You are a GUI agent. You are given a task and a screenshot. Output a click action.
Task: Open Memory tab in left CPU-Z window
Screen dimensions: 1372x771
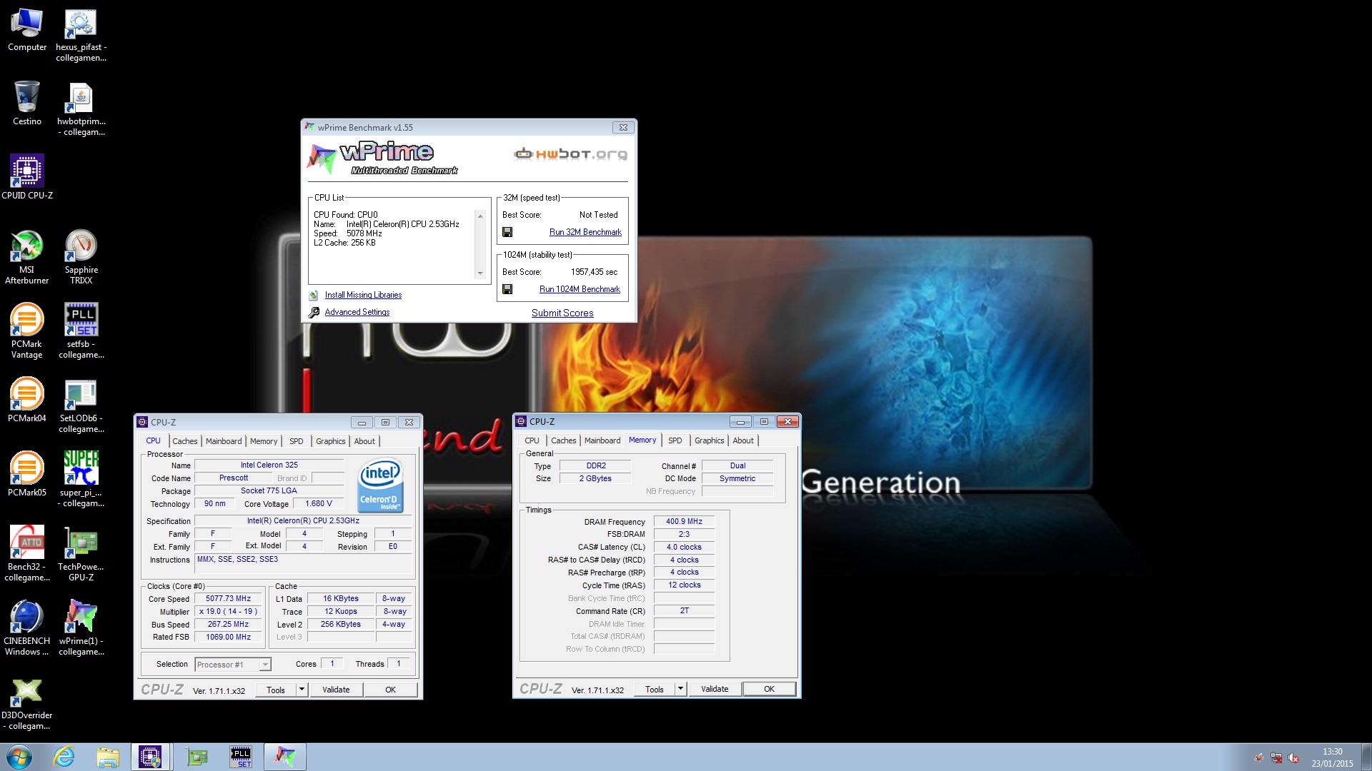pyautogui.click(x=264, y=441)
